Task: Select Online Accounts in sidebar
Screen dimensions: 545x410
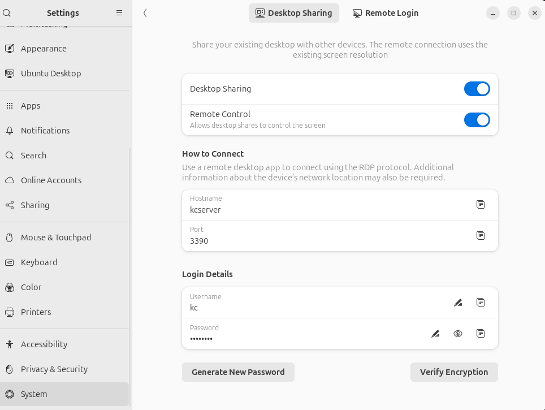Action: point(51,180)
